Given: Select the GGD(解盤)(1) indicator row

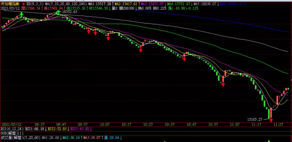Looking at the screenshot, I should coord(12,133).
